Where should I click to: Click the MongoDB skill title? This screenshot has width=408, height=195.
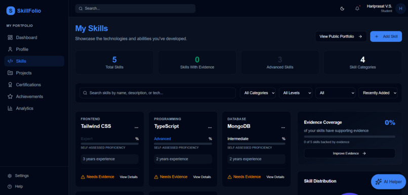pyautogui.click(x=239, y=126)
